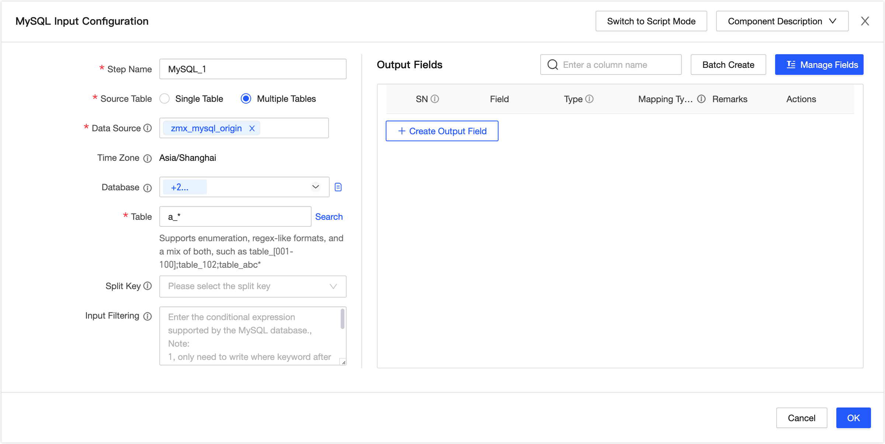Close the MySQL Input Configuration dialog
The height and width of the screenshot is (444, 885).
click(865, 21)
